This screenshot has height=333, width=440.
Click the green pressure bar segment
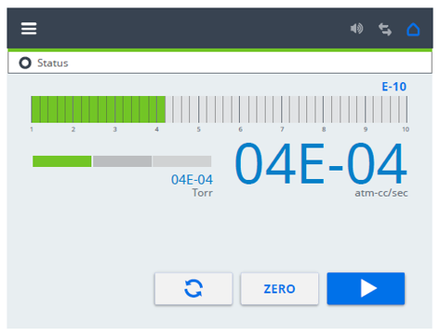pos(62,161)
